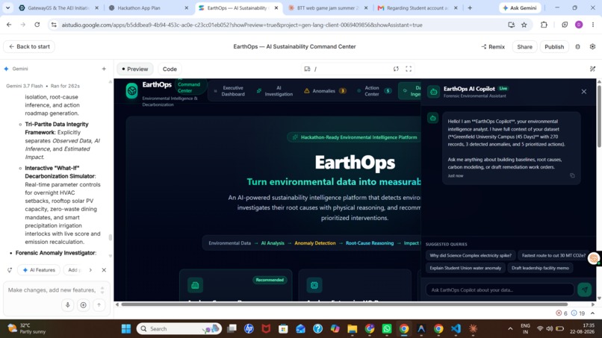
Task: Expand the console panel chevron
Action: 592,313
